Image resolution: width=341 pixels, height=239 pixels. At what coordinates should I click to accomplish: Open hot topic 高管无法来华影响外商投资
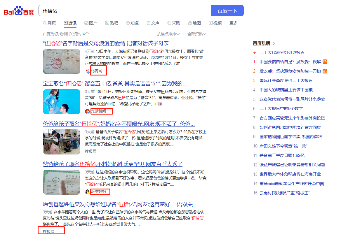292,118
